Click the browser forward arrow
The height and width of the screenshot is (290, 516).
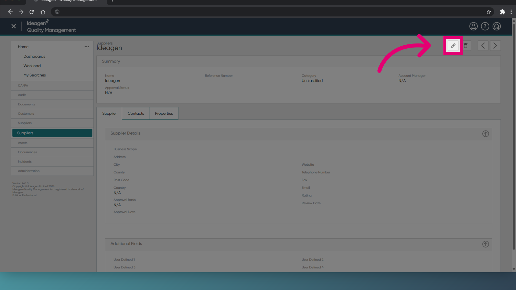point(21,12)
